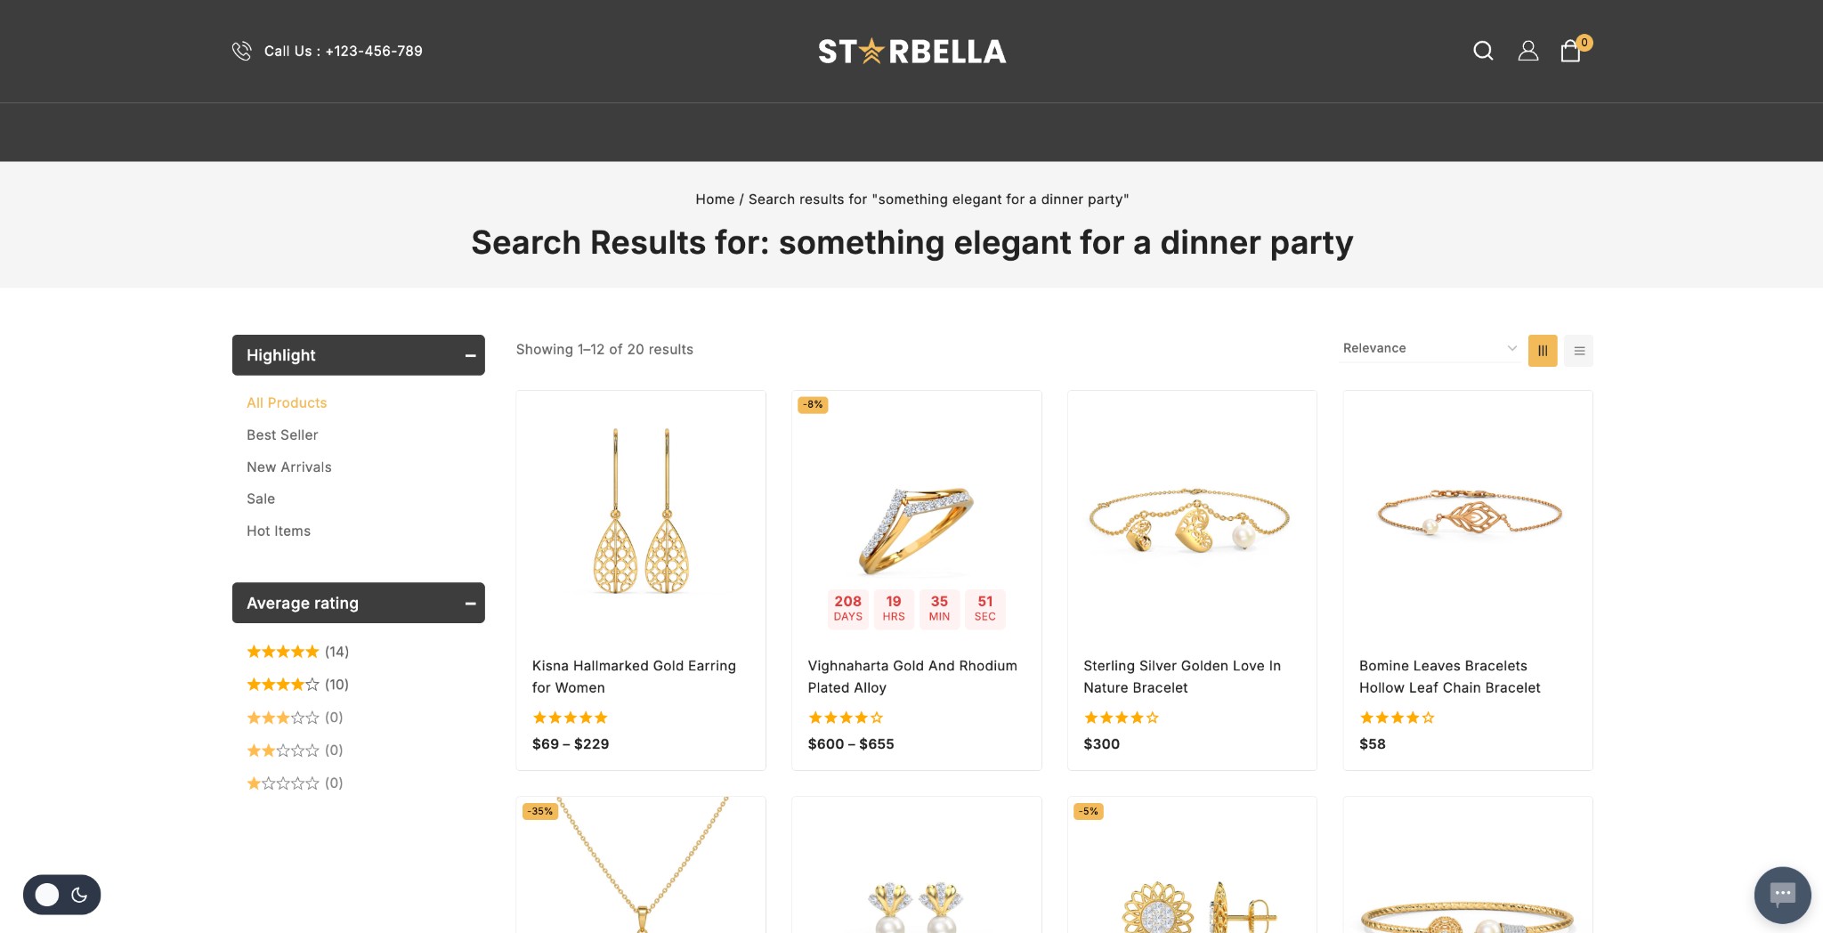Click the phone call icon
The width and height of the screenshot is (1823, 933).
241,51
